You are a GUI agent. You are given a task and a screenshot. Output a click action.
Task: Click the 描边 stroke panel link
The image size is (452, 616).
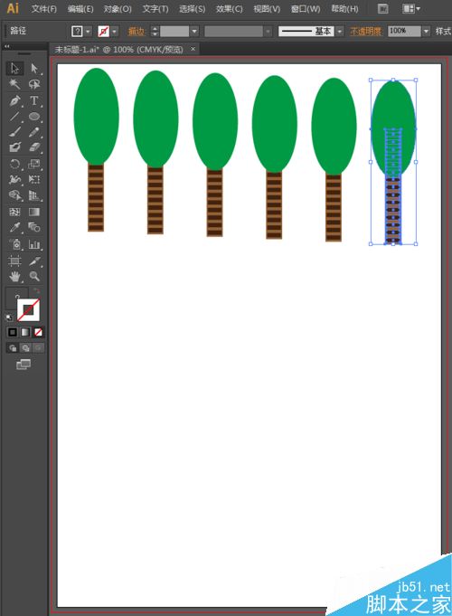[137, 32]
